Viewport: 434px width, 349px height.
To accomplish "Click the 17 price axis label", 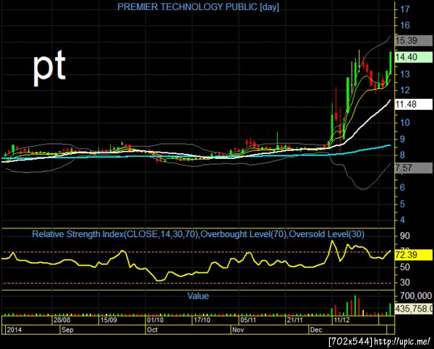I will coord(405,9).
